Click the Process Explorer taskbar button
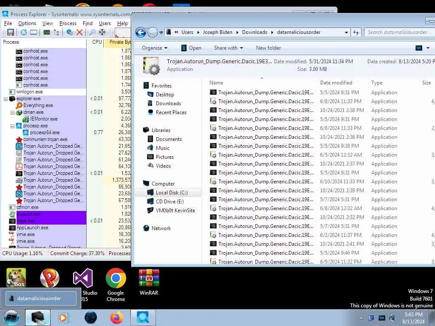This screenshot has width=435, height=326. coord(143,318)
